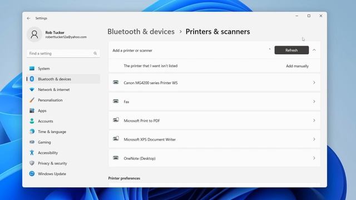The image size is (356, 200).
Task: Click Windows Update label
Action: coord(52,174)
